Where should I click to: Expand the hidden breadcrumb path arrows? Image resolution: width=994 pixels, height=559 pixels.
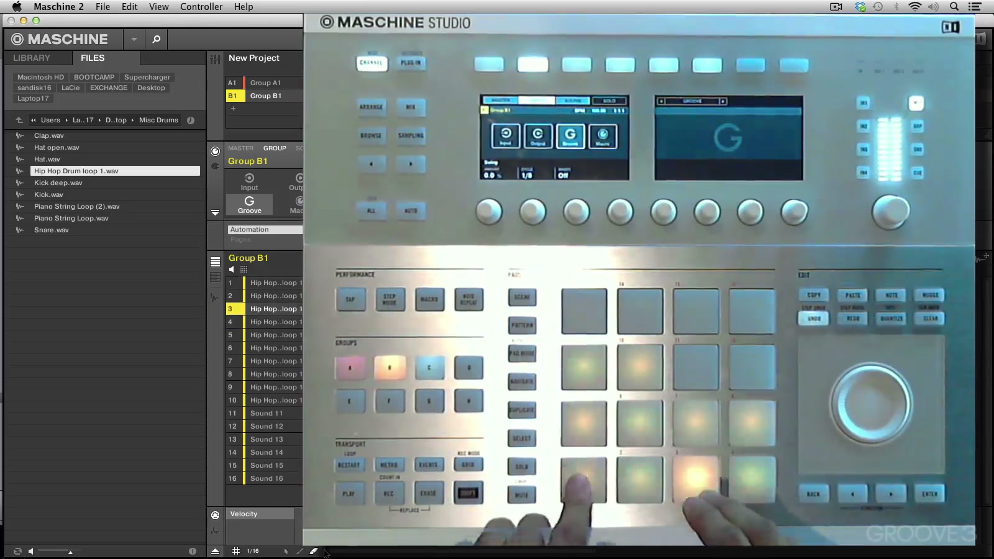click(33, 120)
